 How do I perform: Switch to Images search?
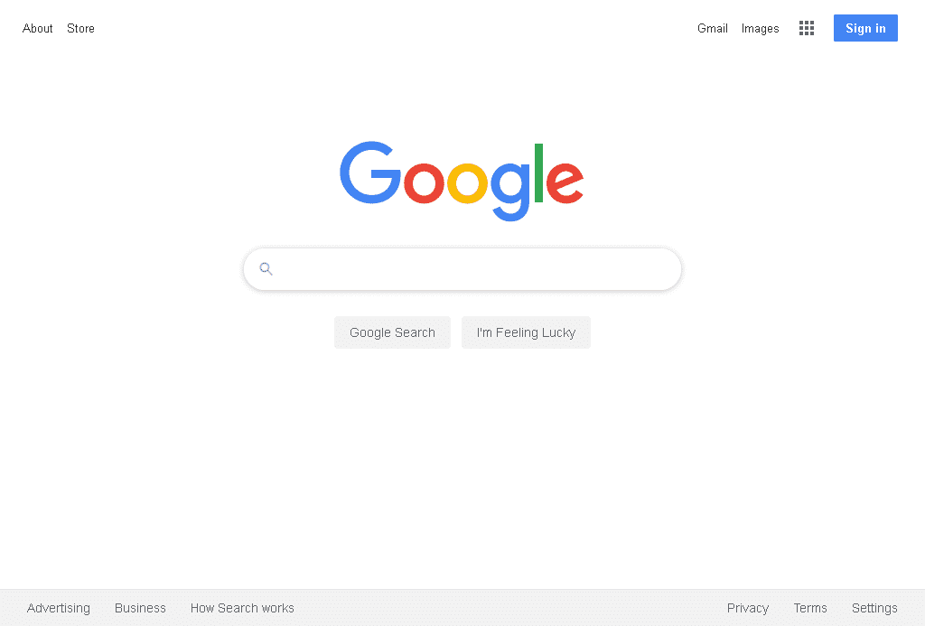pyautogui.click(x=761, y=28)
